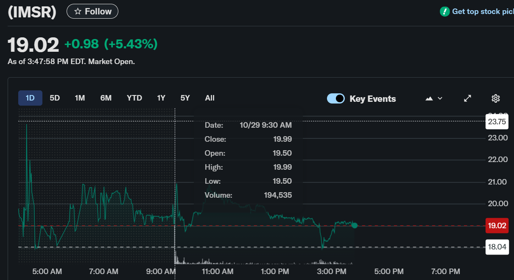Click the 18.04 previous close label
514x280 pixels.
tap(497, 247)
